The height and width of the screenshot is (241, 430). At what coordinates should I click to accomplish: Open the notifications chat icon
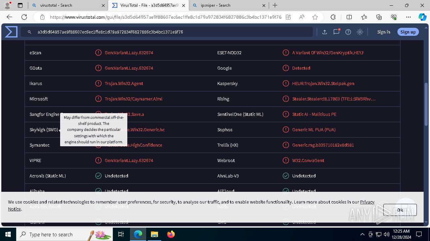(336, 32)
